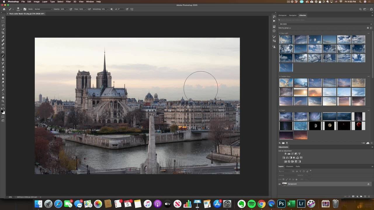The width and height of the screenshot is (374, 210).
Task: Add a Curves adjustment
Action: (292, 154)
